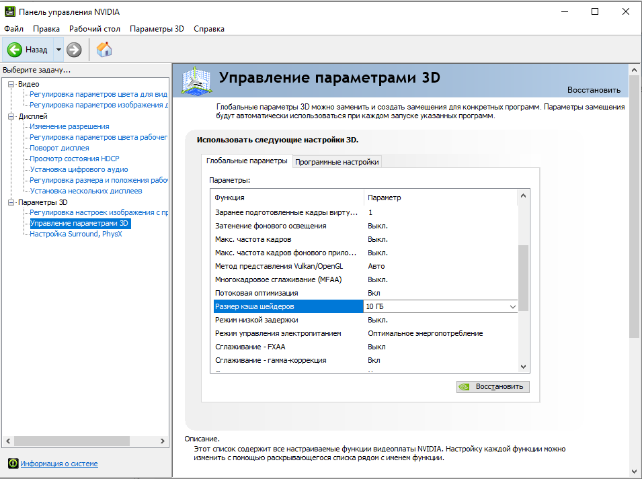Screen dimensions: 642x479
Task: Select Многокадровое сглаживание (MFAA) row
Action: tap(366, 279)
